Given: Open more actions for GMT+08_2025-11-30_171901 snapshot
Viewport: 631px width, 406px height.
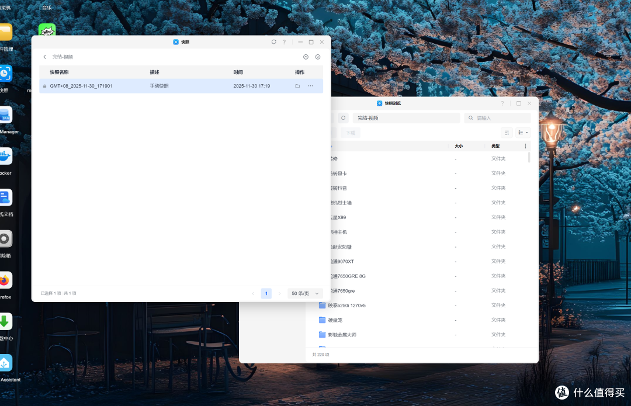Looking at the screenshot, I should pyautogui.click(x=310, y=86).
